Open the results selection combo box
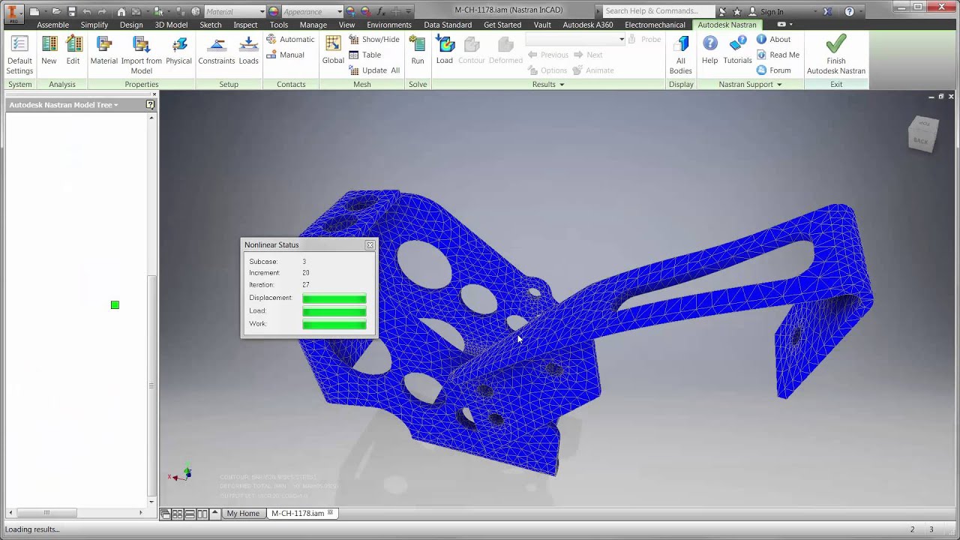The image size is (960, 540). point(575,39)
